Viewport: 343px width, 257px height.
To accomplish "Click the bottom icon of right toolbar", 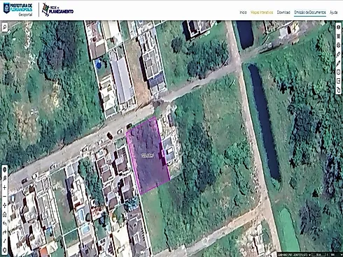I will [x=338, y=90].
